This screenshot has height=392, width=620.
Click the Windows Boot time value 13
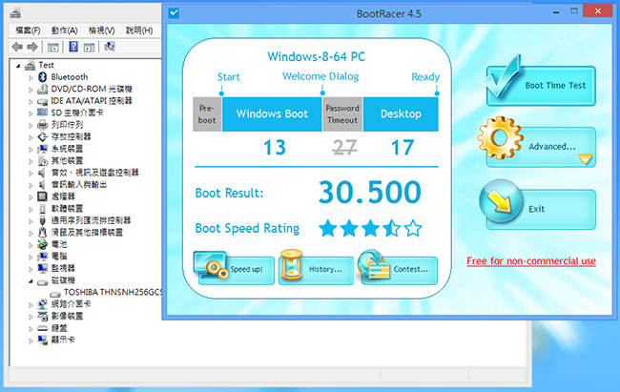pos(275,148)
